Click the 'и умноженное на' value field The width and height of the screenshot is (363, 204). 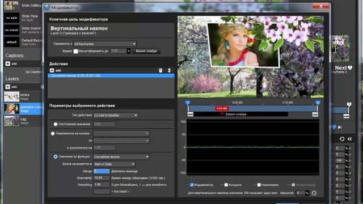coord(104,147)
